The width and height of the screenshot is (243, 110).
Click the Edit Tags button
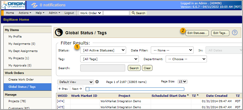click(220, 33)
